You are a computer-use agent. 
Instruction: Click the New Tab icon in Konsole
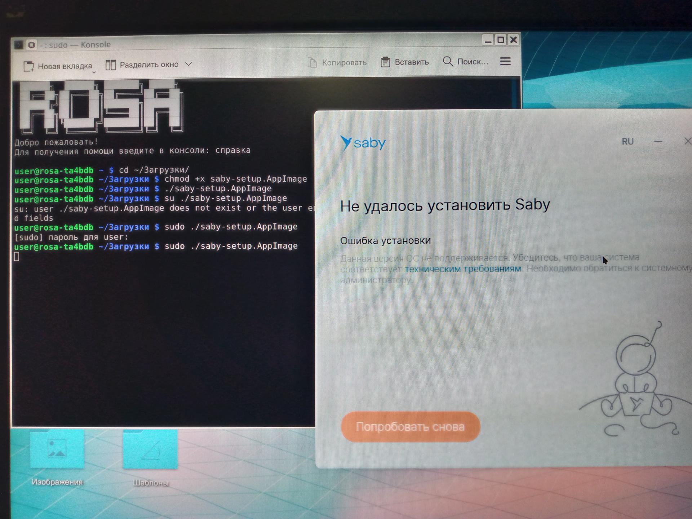[28, 66]
